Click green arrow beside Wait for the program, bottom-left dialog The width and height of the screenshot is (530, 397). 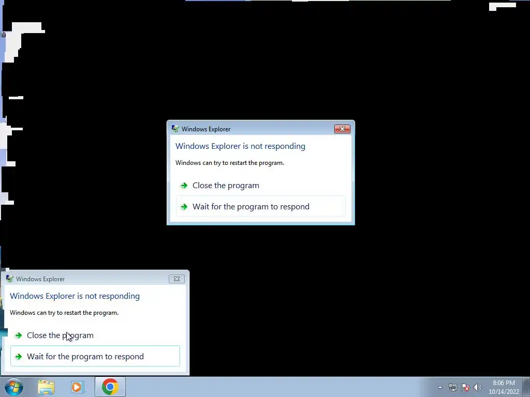coord(18,357)
